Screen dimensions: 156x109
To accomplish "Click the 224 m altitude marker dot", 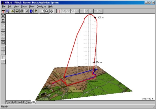I will 94,62.
